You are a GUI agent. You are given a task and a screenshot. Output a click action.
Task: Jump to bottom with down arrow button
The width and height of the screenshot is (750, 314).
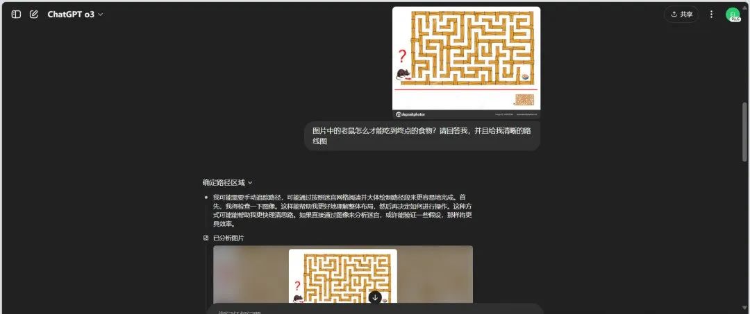pyautogui.click(x=375, y=297)
